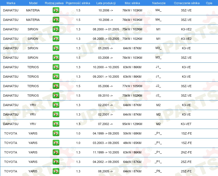Click fuel icon in TERIOS 09.2001 -> 10.2005 row
Image resolution: width=218 pixels, height=176 pixels.
coord(56,76)
